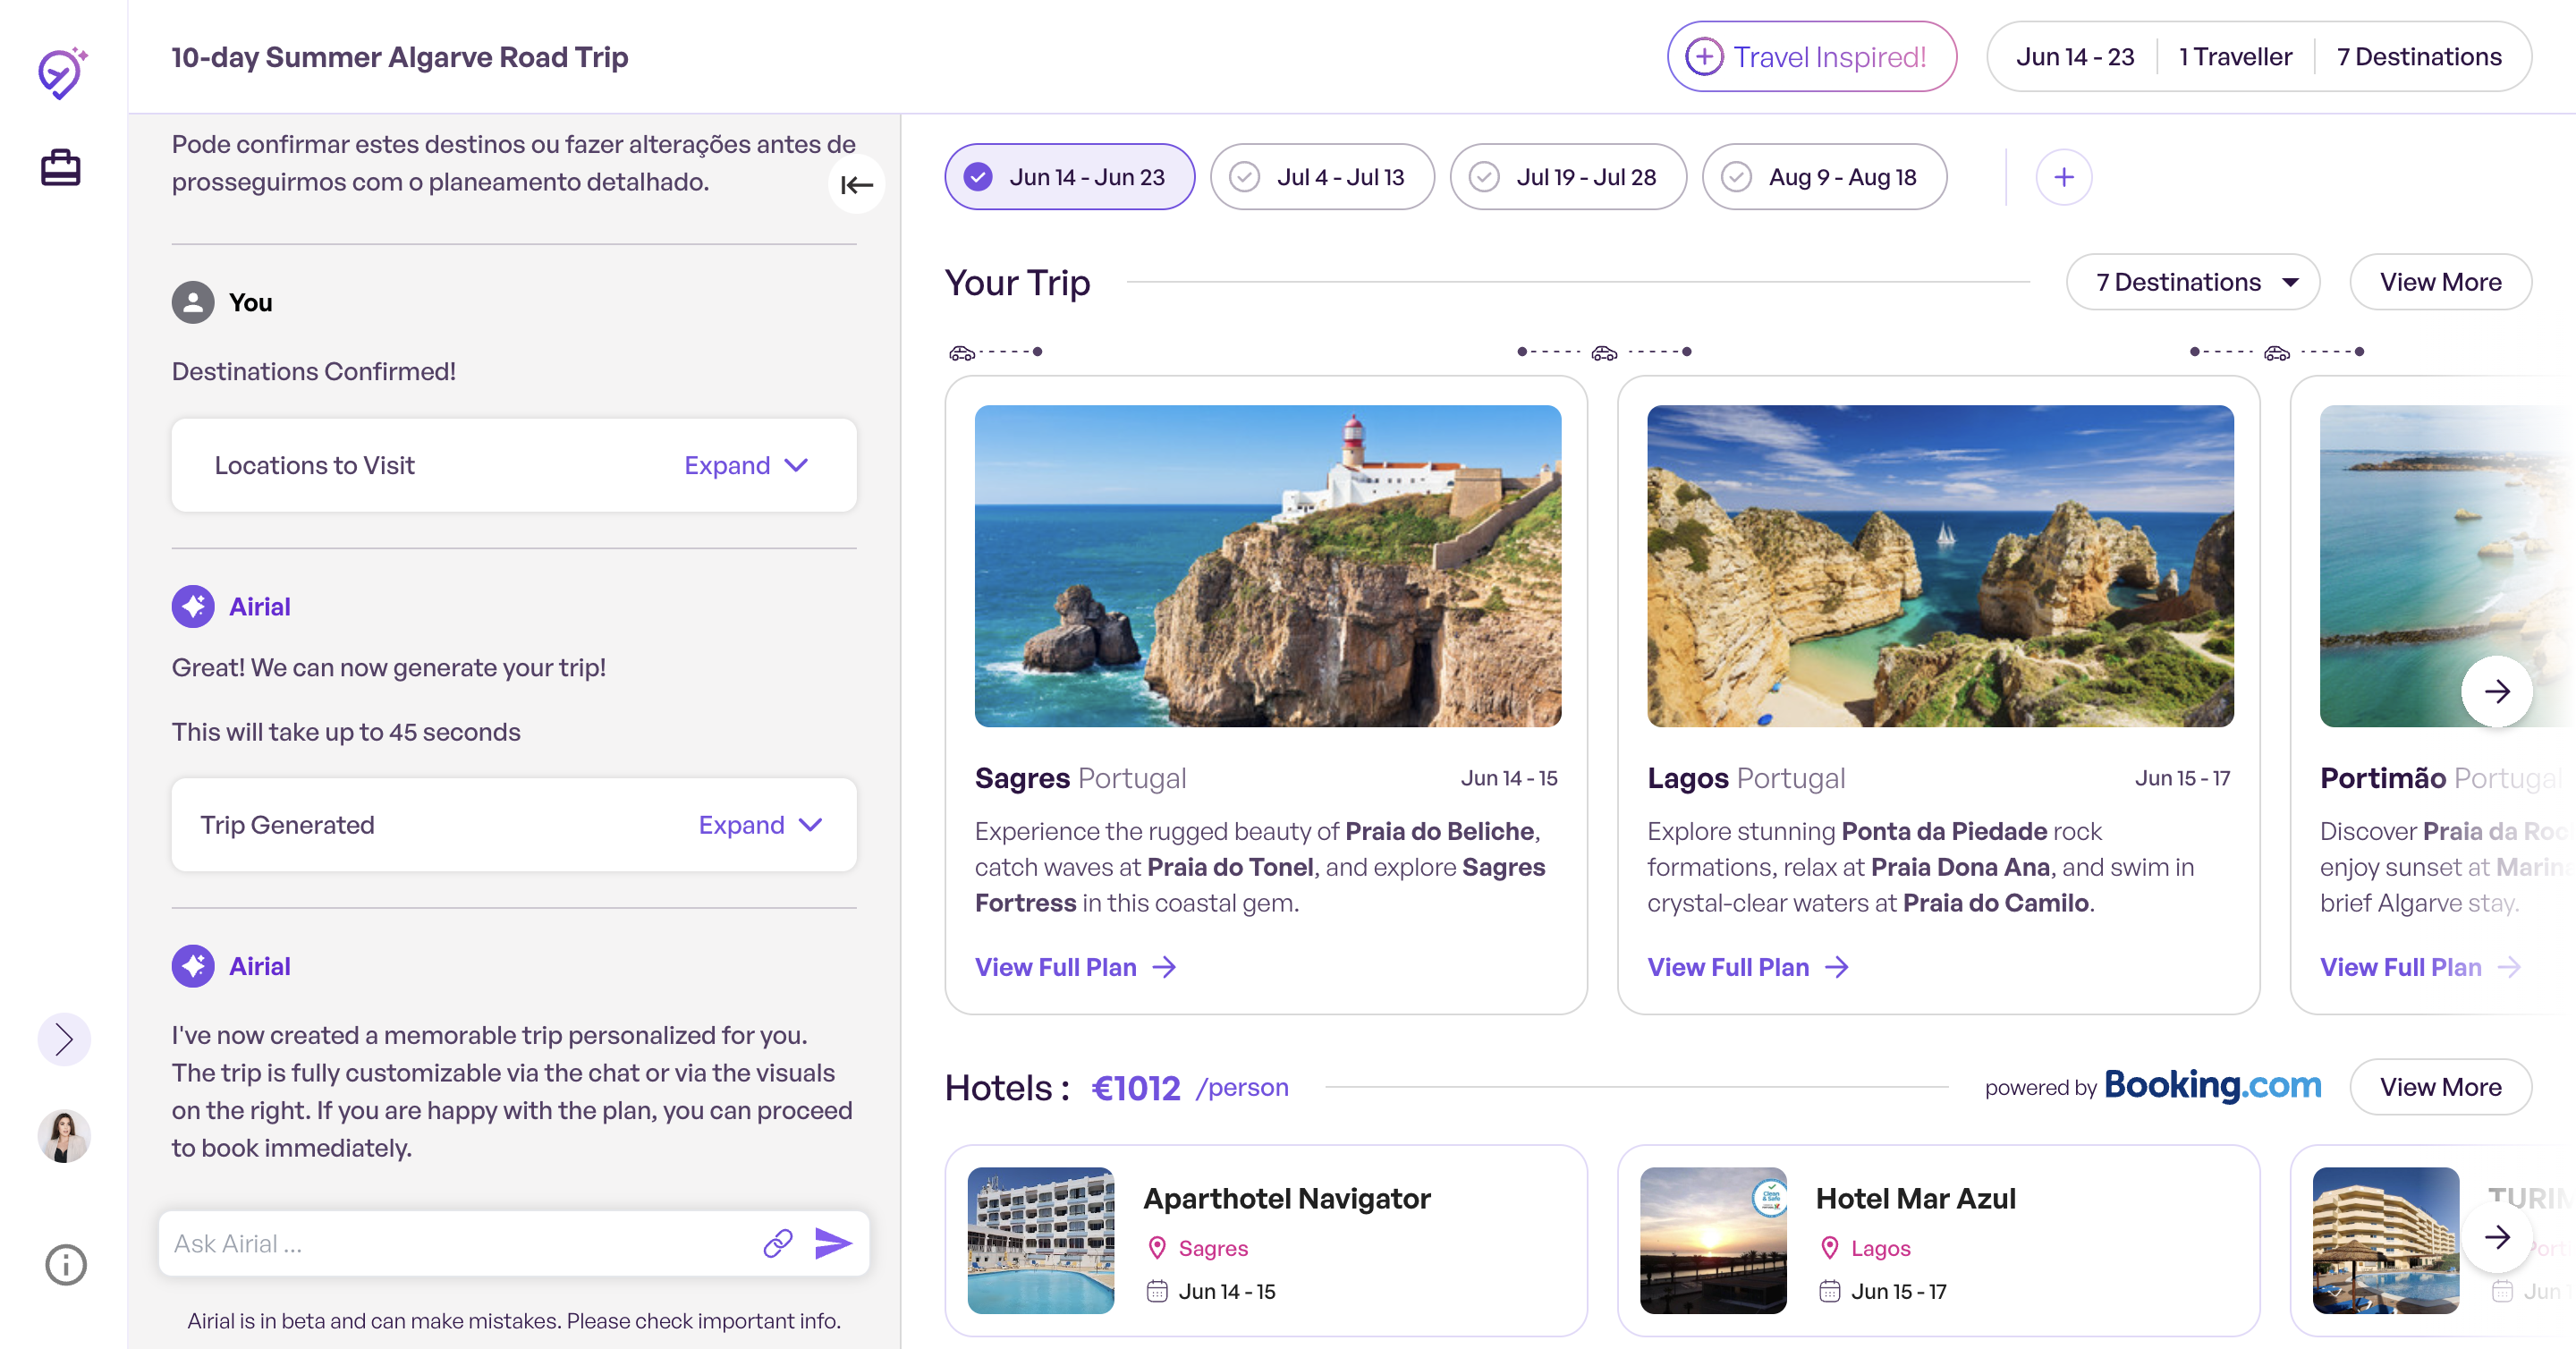This screenshot has width=2576, height=1349.
Task: Click the 'Sagres Portugal' card heading
Action: (x=1080, y=778)
